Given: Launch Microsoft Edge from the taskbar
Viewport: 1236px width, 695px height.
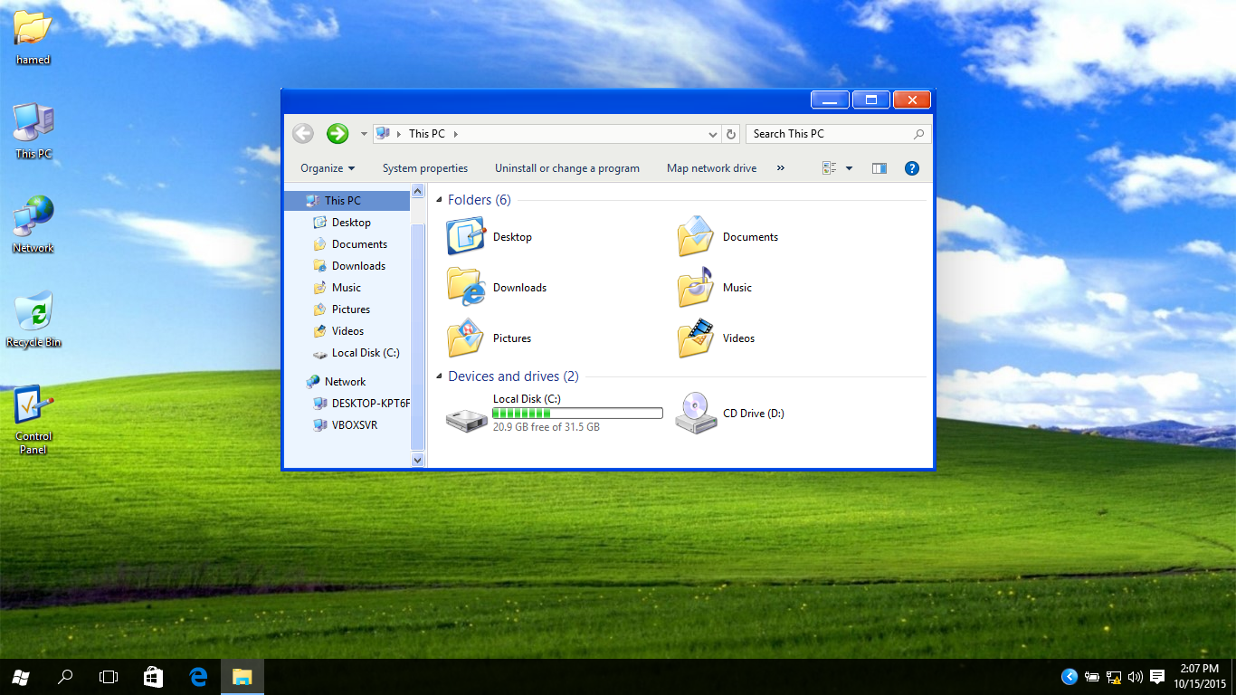Looking at the screenshot, I should (198, 676).
